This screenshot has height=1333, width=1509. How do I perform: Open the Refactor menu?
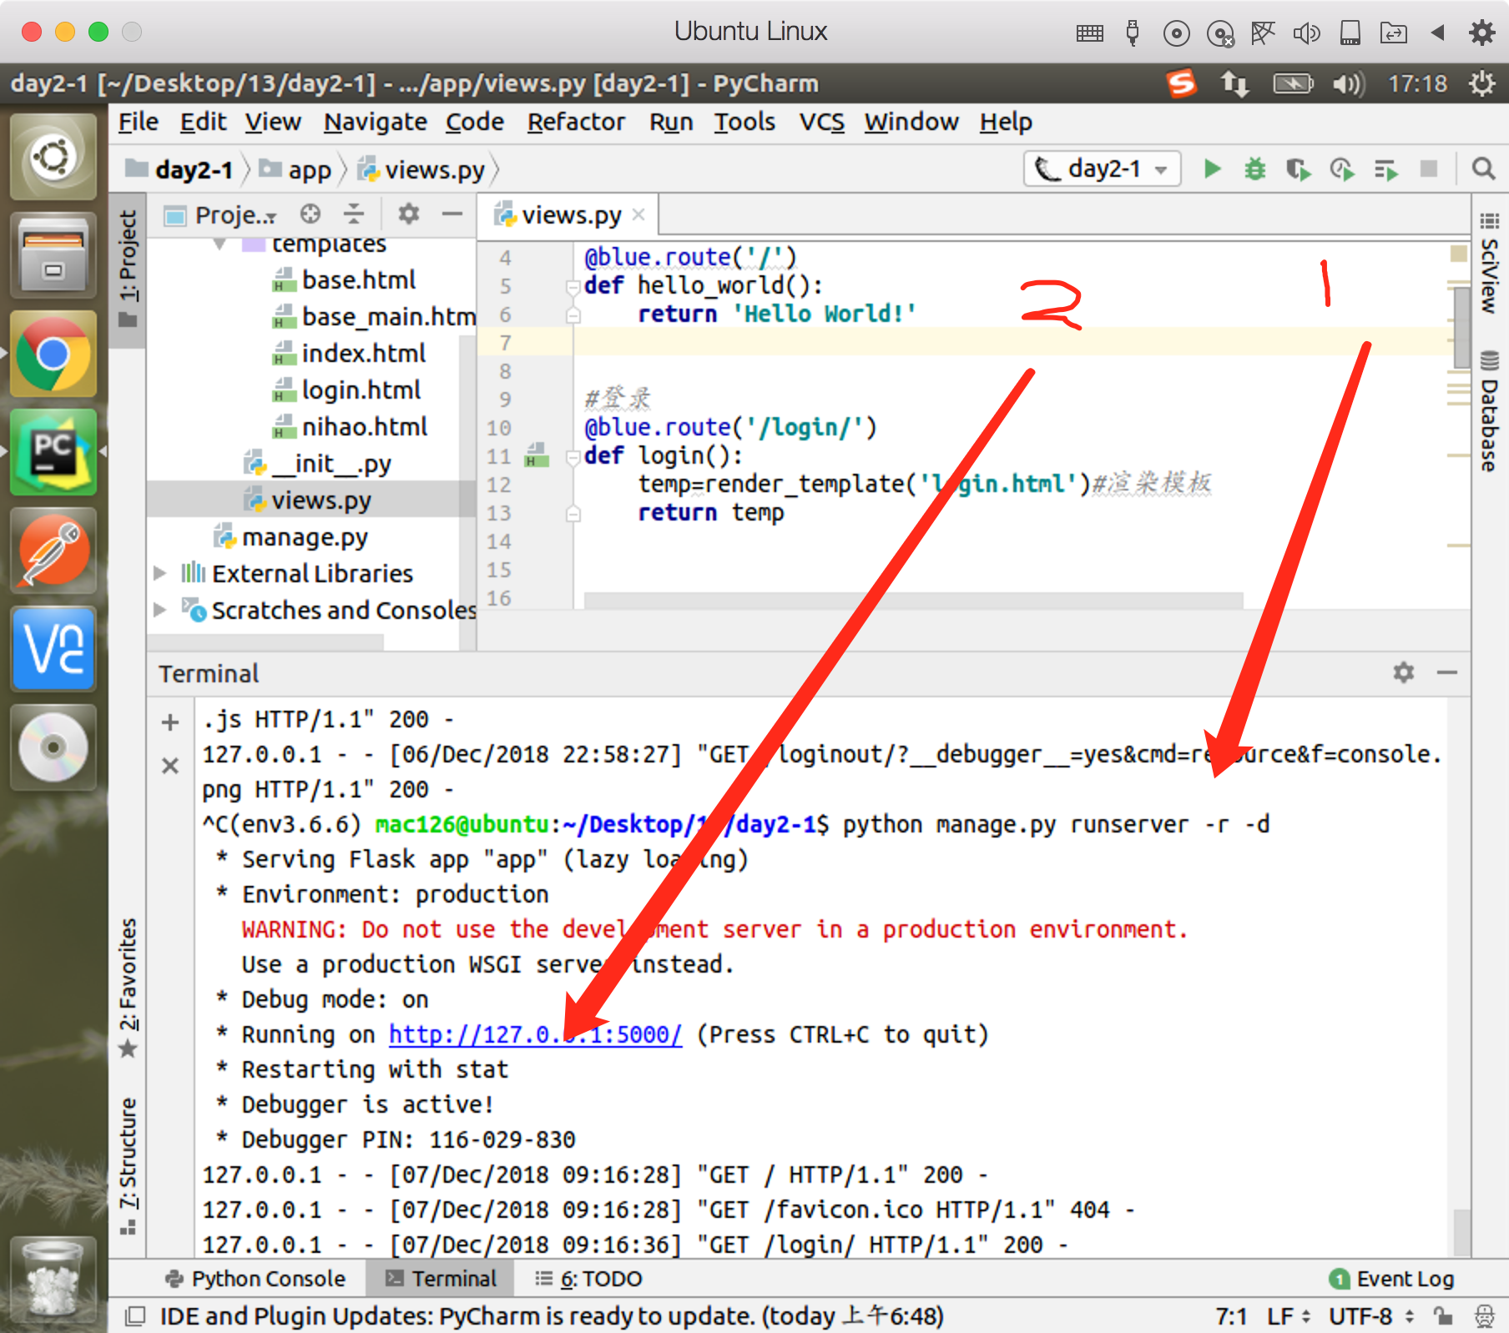(576, 122)
